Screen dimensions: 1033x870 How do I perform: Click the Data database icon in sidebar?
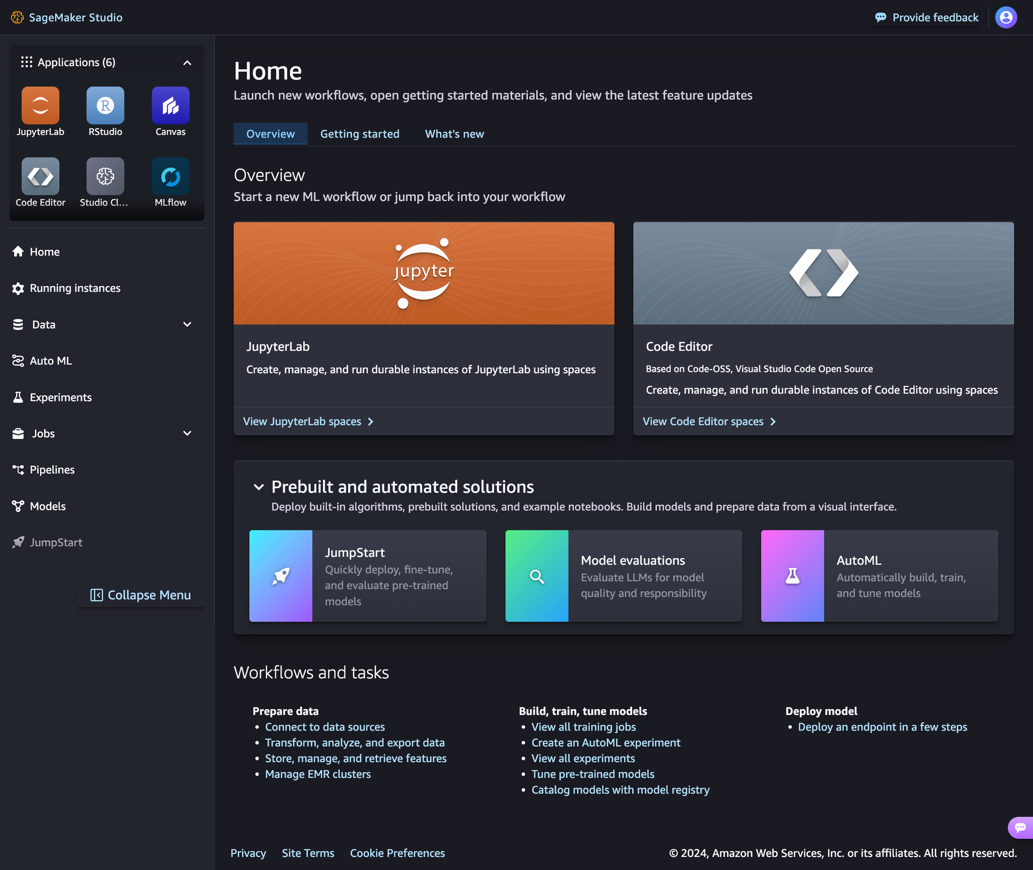[18, 324]
